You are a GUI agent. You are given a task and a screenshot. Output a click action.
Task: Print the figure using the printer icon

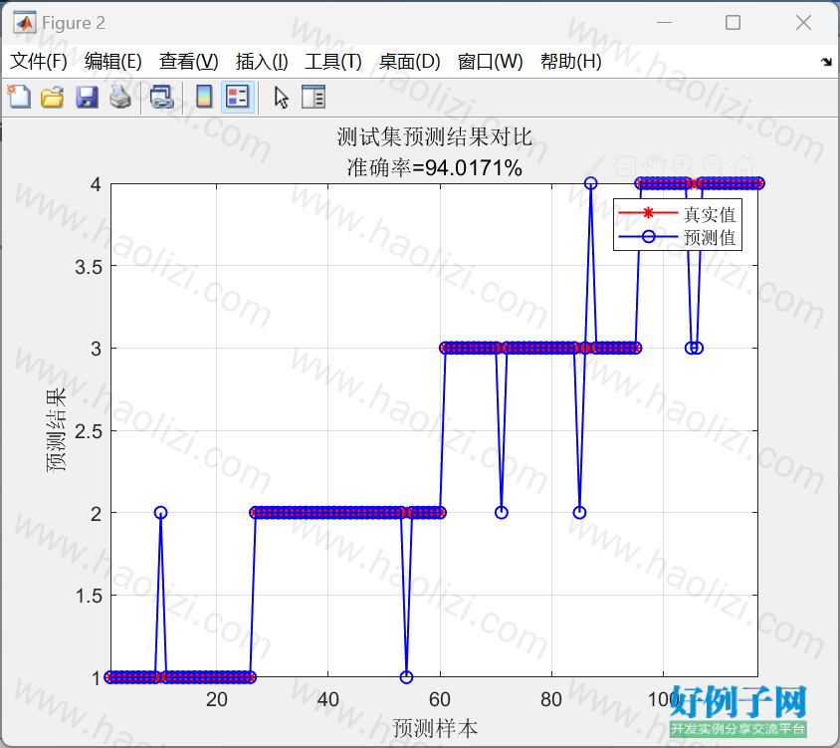click(120, 98)
